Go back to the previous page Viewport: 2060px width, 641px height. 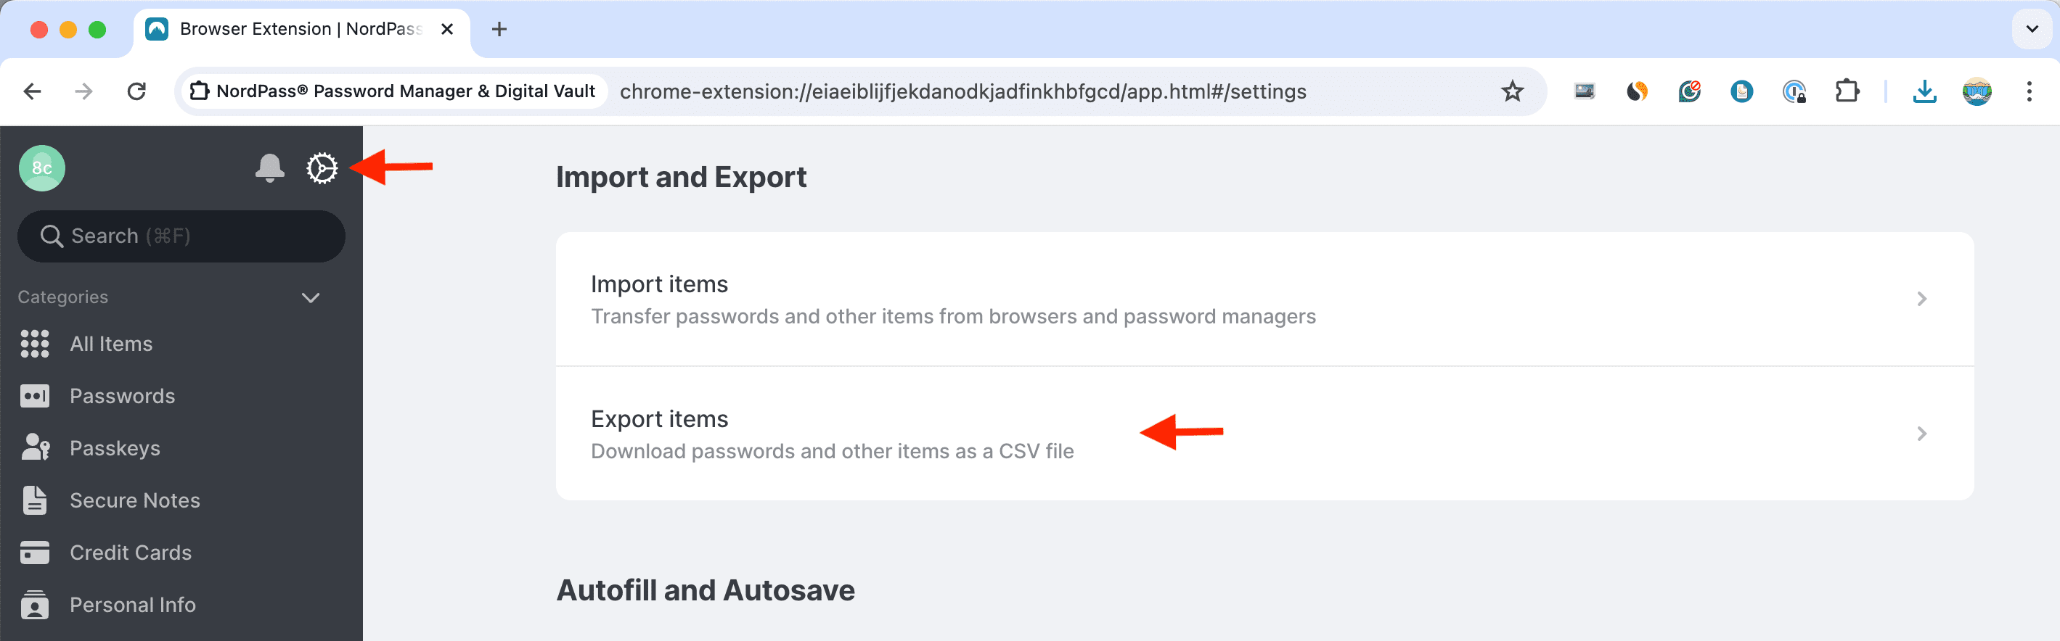point(33,92)
